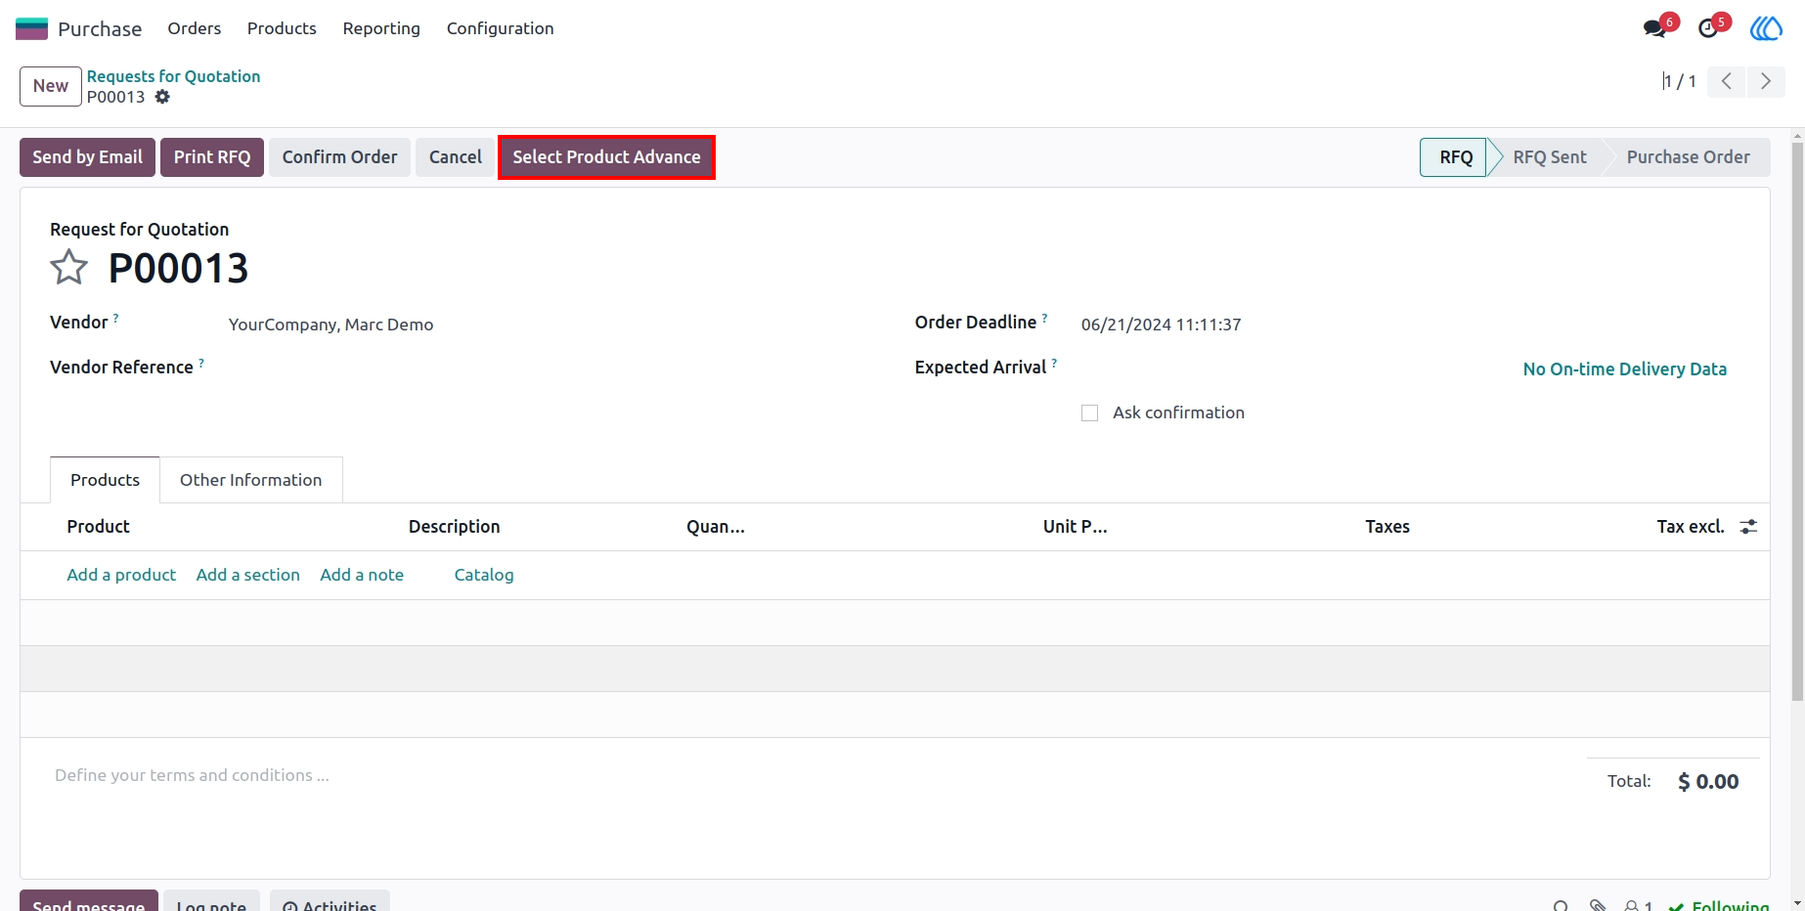Open the column settings adjust icon
The height and width of the screenshot is (911, 1805).
coord(1748,527)
